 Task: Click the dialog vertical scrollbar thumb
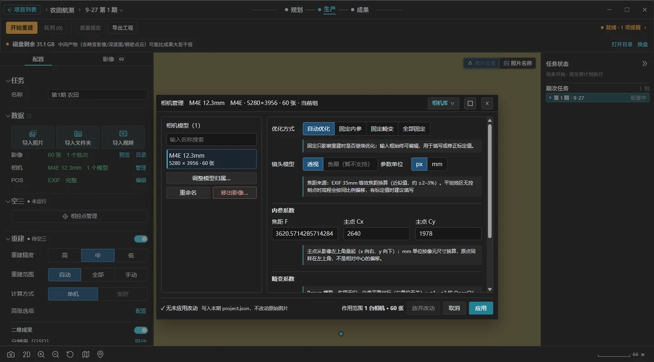[490, 181]
